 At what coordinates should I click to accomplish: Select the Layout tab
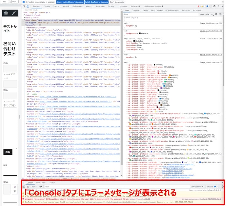pos(146,10)
